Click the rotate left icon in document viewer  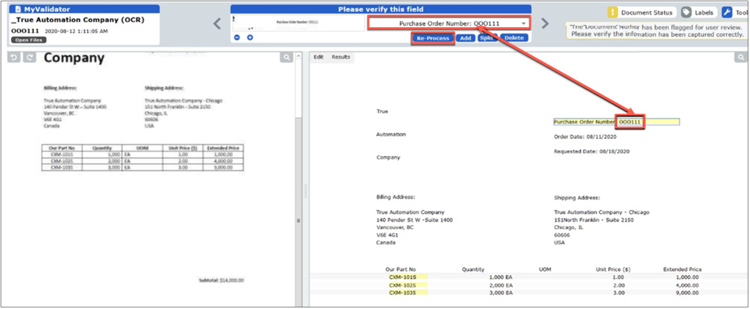point(14,57)
